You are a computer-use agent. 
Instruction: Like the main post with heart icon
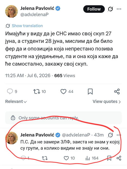(63, 92)
